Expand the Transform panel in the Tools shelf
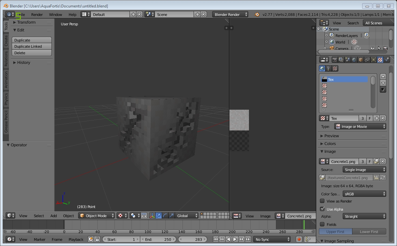The width and height of the screenshot is (397, 246). pyautogui.click(x=25, y=22)
